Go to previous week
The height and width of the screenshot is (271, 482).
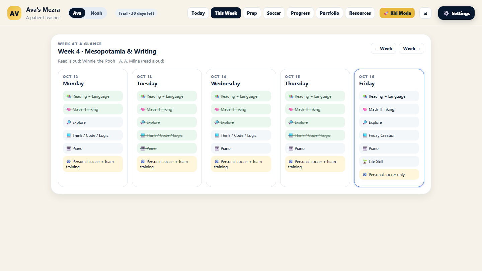coord(383,49)
